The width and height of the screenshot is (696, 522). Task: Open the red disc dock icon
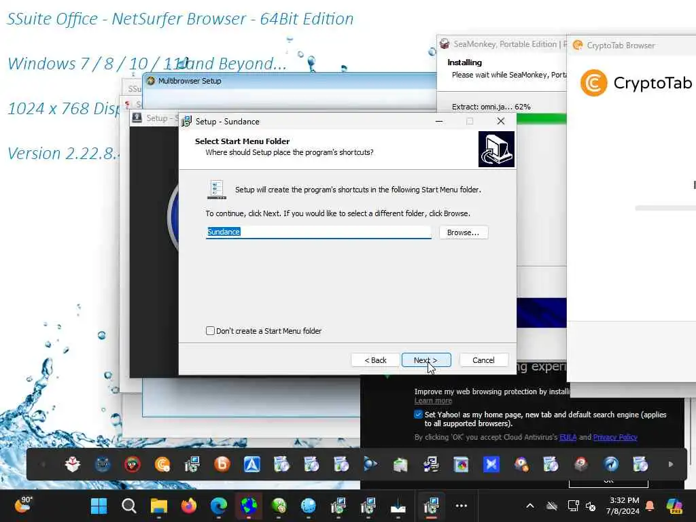click(x=581, y=464)
